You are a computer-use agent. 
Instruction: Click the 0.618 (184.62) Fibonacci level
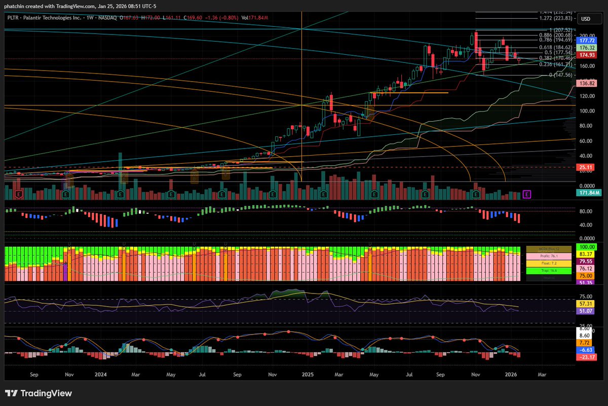point(556,47)
